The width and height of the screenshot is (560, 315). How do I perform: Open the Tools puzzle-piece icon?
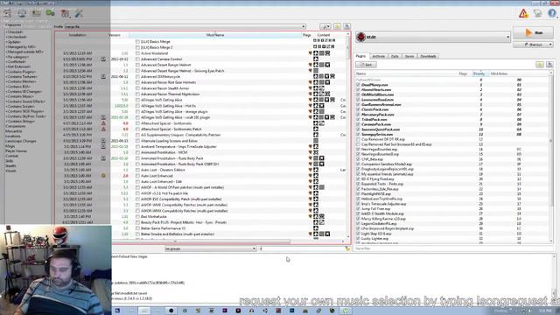tap(65, 13)
